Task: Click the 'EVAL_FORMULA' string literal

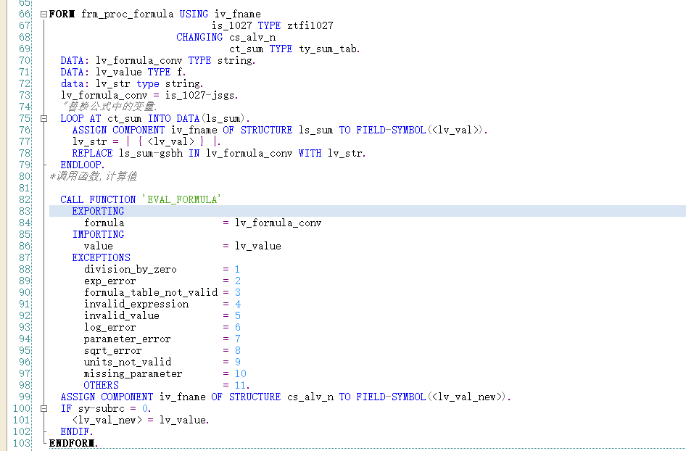Action: (181, 200)
